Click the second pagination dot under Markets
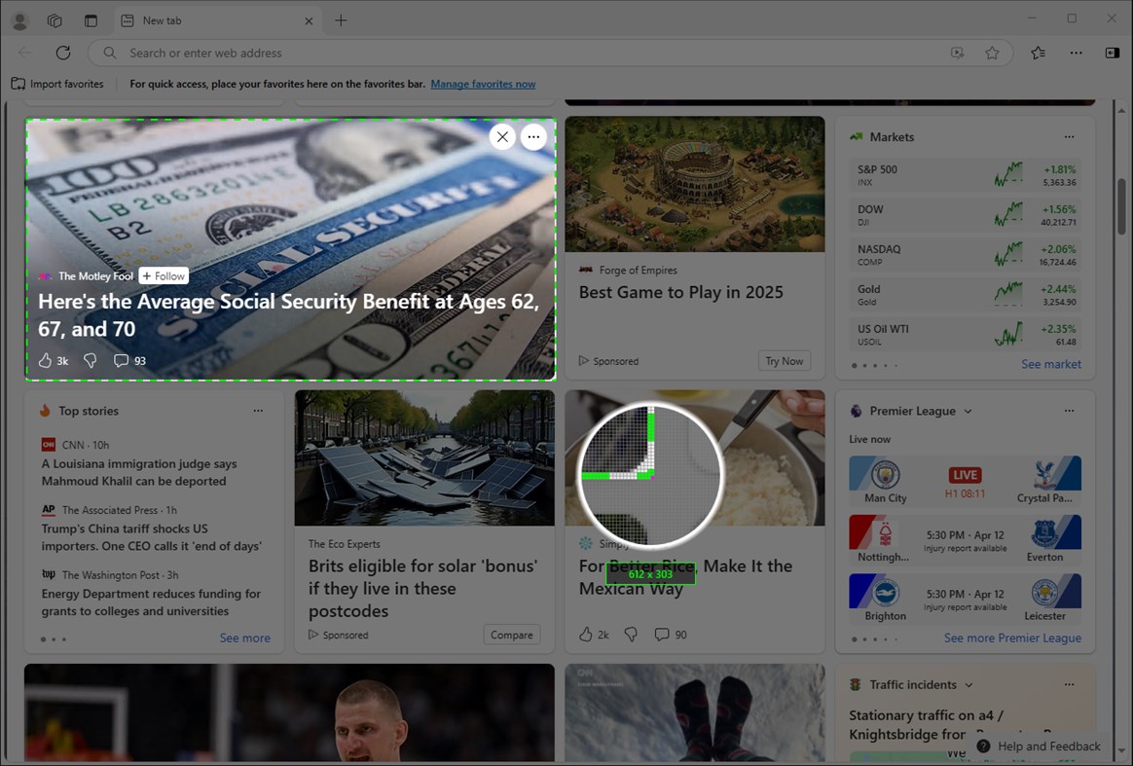The width and height of the screenshot is (1133, 766). pyautogui.click(x=865, y=365)
